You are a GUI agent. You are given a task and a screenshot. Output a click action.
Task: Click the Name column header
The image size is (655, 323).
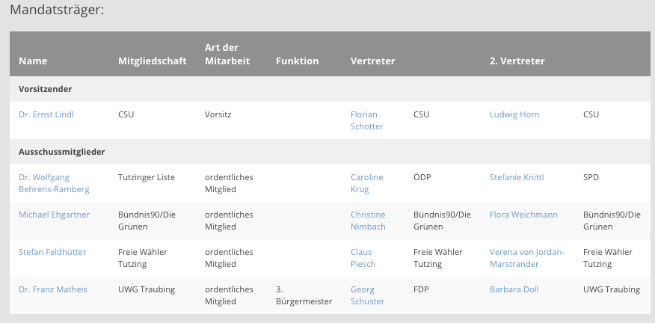pos(33,61)
